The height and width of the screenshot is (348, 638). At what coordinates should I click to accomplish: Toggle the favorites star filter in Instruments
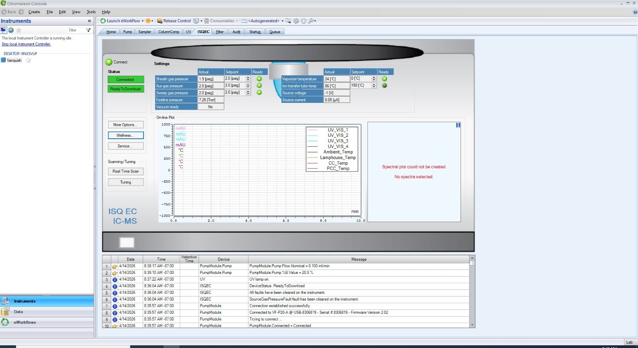point(19,30)
